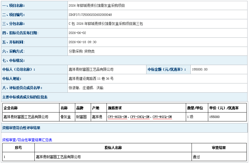The image size is (249, 164).
Task: Click the 中标金额(元/优惠率) label
Action: point(167,70)
